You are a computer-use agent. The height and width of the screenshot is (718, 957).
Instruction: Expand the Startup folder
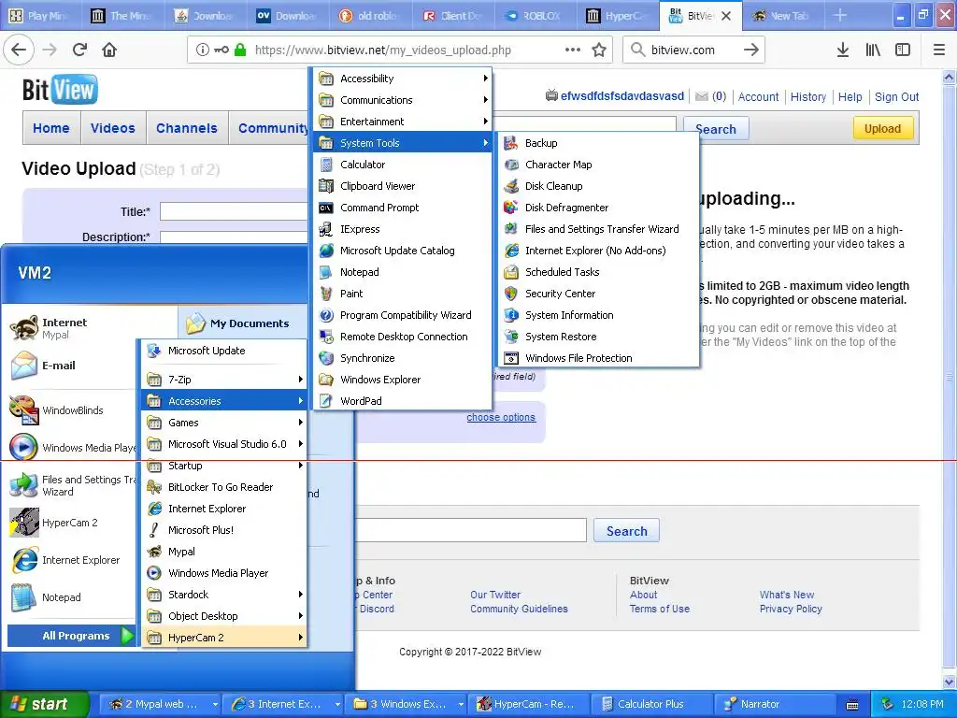(x=224, y=466)
